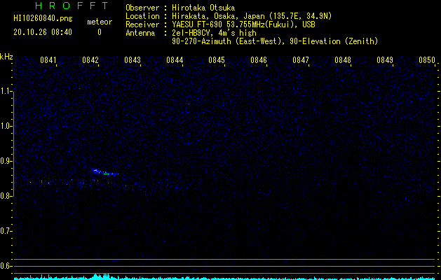Click the 0845 time marker
This screenshot has height=280, width=441.
(217, 60)
